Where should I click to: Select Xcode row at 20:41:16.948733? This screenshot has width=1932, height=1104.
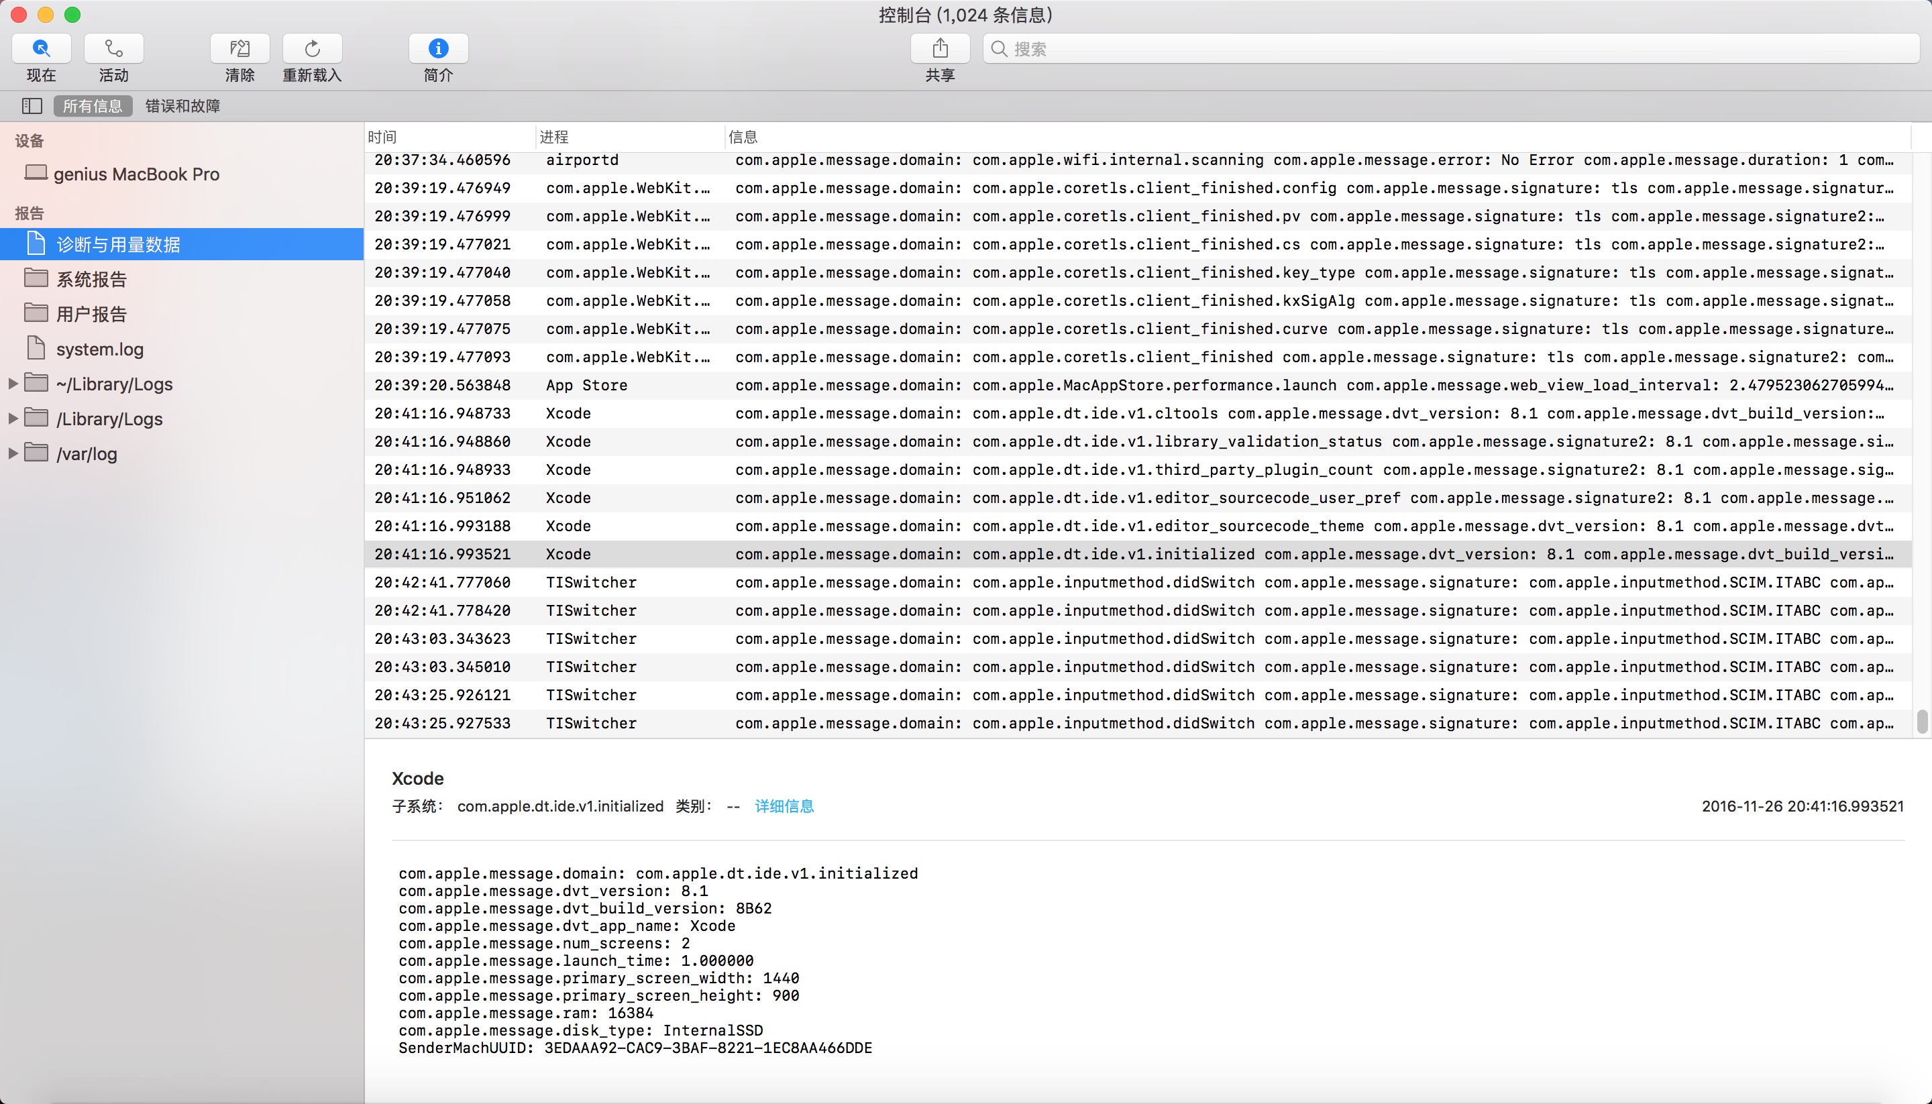tap(1137, 413)
